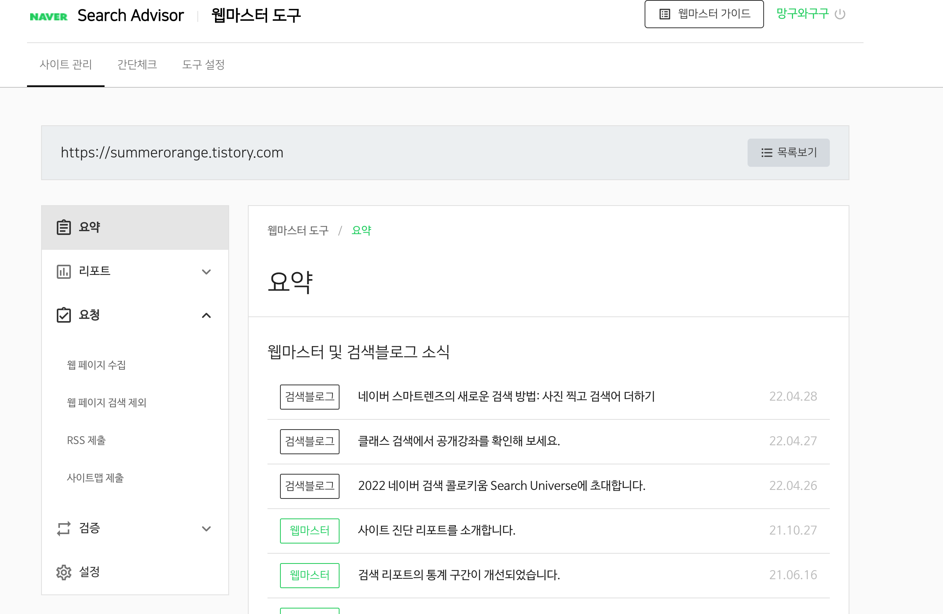
Task: Click the 검증 loop arrows icon
Action: pyautogui.click(x=63, y=528)
